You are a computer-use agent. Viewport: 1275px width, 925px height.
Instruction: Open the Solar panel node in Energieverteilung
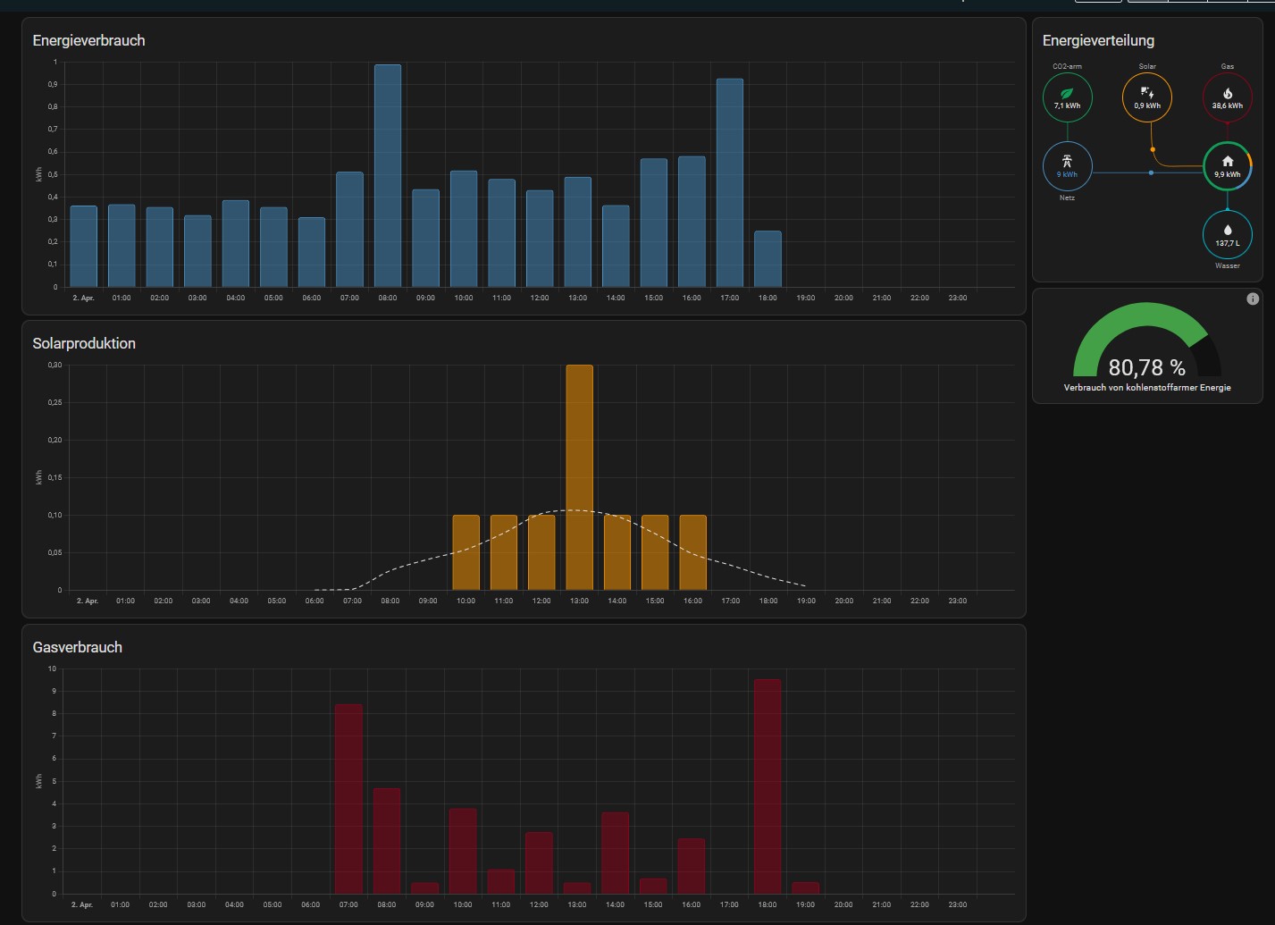click(x=1147, y=97)
